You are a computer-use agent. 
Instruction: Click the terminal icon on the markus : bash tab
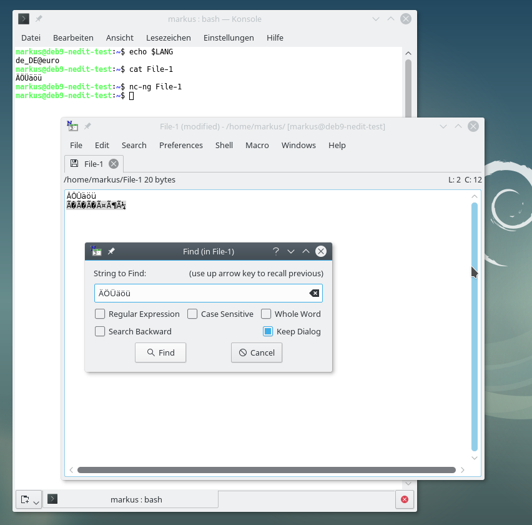(52, 499)
